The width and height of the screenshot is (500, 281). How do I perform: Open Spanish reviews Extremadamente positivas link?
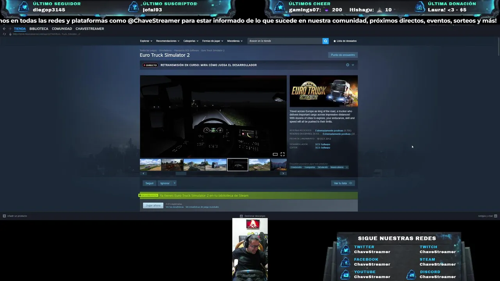336,134
